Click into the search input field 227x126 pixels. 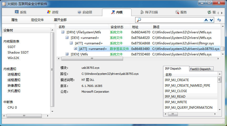point(172,20)
